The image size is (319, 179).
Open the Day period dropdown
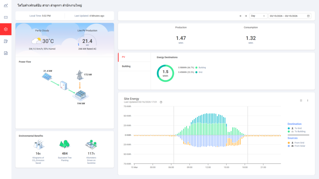[259, 16]
